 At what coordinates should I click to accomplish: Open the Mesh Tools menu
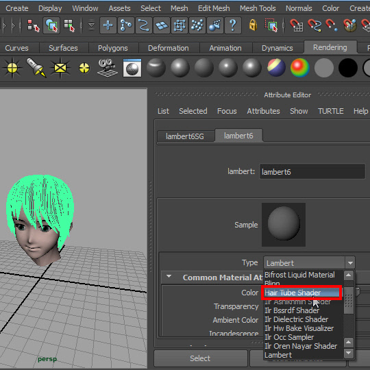point(258,8)
